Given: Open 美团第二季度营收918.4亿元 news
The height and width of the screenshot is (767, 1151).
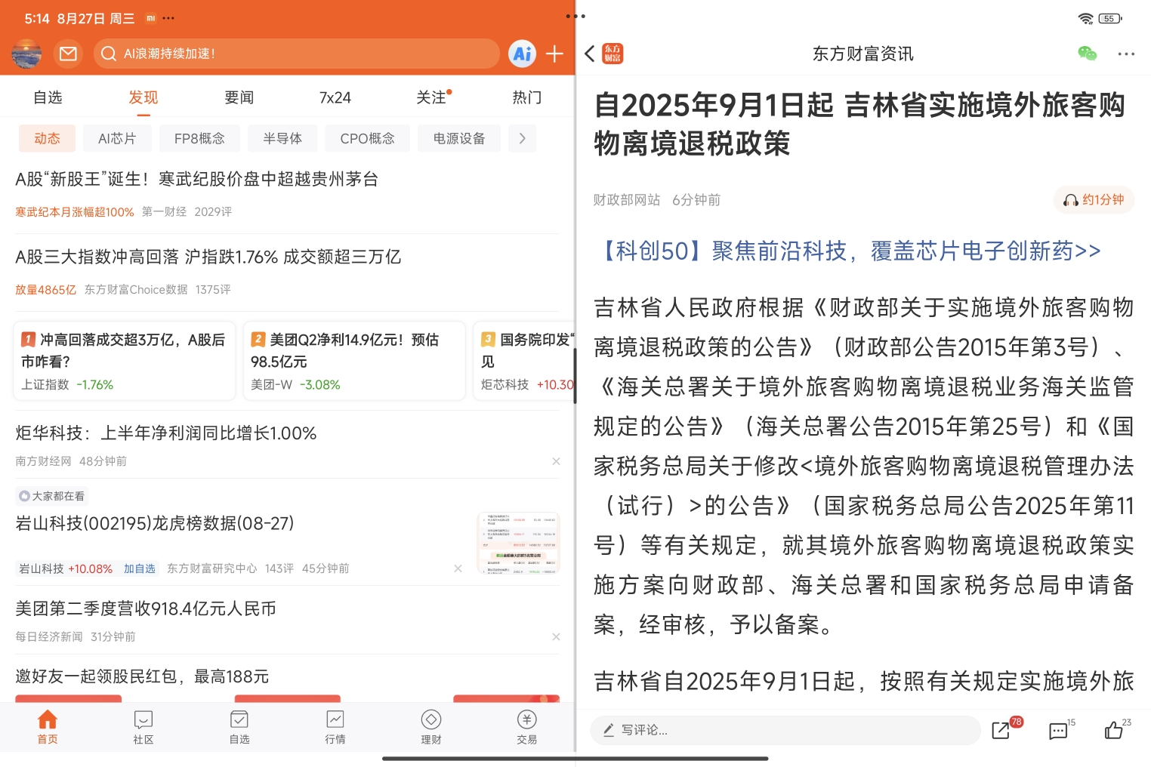Looking at the screenshot, I should 146,608.
